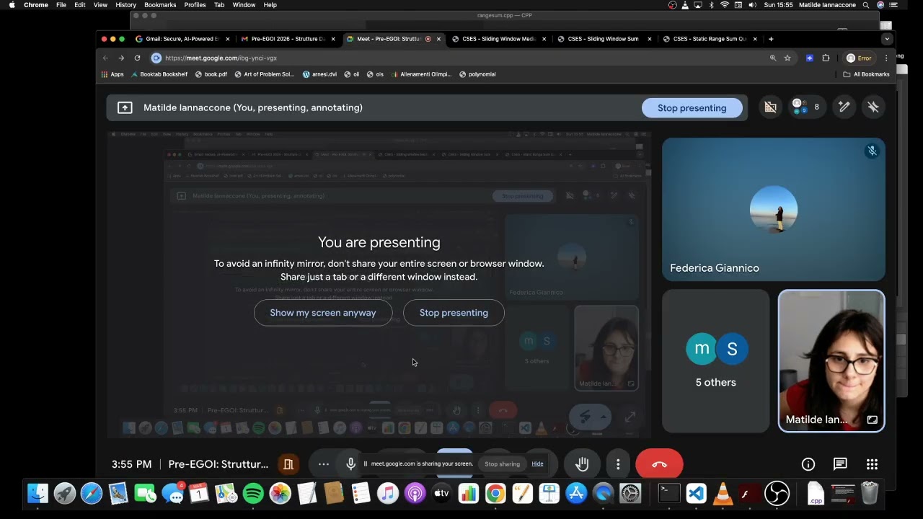Switch to CSES Sliding Window Median tab
Viewport: 923px width, 519px height.
498,39
